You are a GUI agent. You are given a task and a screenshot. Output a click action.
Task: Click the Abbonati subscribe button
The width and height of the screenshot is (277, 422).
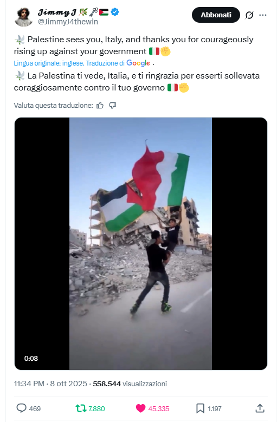pyautogui.click(x=216, y=15)
